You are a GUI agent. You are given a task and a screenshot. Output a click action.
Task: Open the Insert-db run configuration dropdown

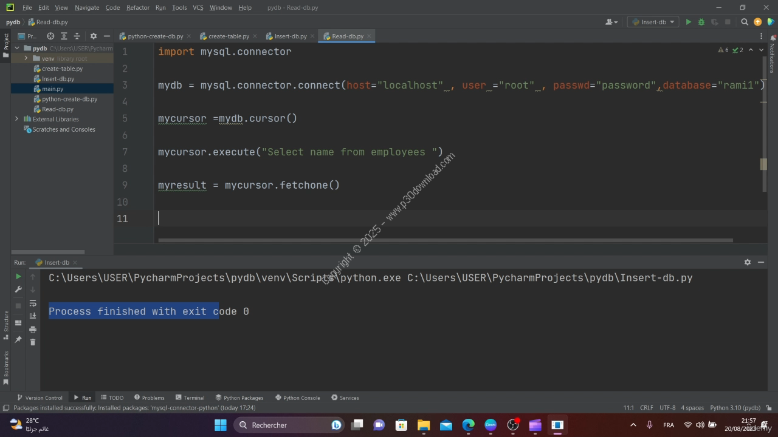point(653,22)
